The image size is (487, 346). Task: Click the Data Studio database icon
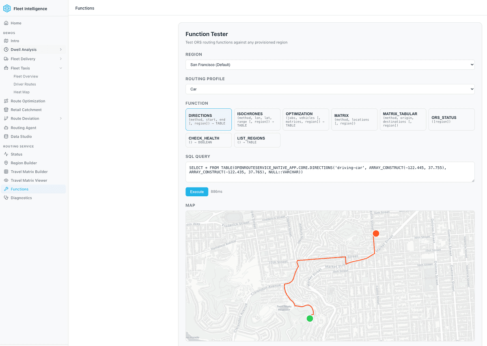[x=6, y=137]
